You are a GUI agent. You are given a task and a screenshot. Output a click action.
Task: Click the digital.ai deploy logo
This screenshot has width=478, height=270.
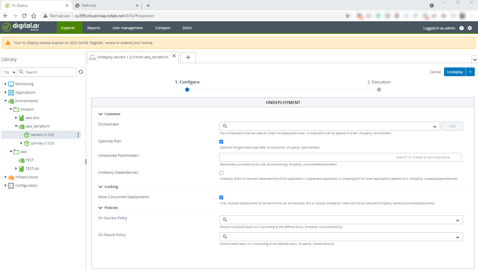[x=21, y=27]
